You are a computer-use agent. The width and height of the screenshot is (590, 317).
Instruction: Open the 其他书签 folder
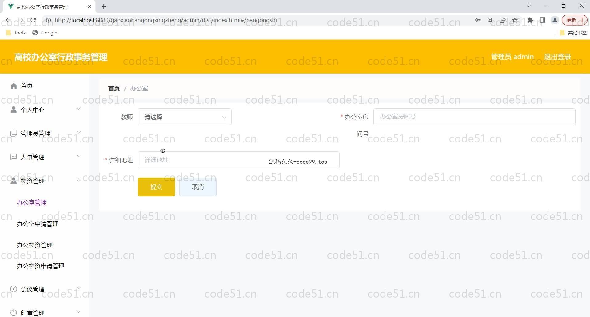click(x=573, y=33)
